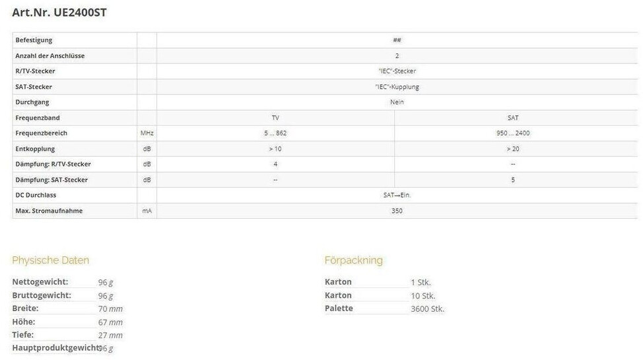
Task: Click the Anzahl der Anschlüsse label
Action: point(50,56)
